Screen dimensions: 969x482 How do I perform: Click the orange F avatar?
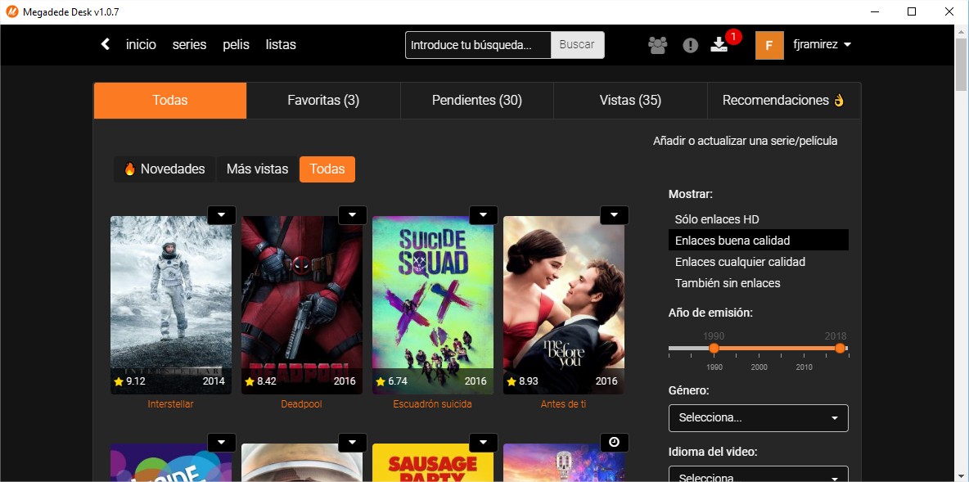pos(769,45)
